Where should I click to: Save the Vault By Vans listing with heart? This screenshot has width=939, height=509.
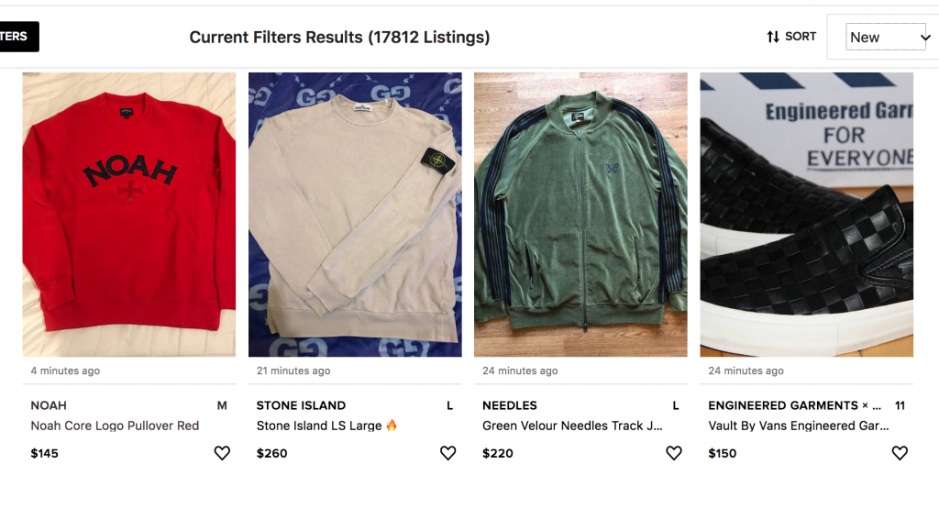click(900, 453)
